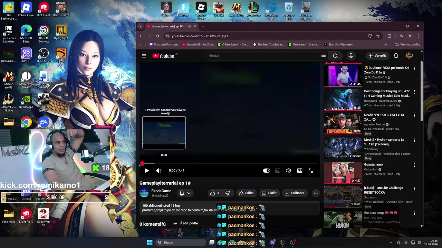Screen dimensions: 442x248
Task: Open OBS Studio desktop icon
Action: pyautogui.click(x=44, y=55)
